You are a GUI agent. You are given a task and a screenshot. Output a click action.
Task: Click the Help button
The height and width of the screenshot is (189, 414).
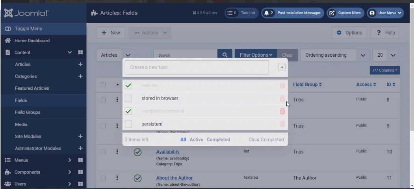[386, 33]
